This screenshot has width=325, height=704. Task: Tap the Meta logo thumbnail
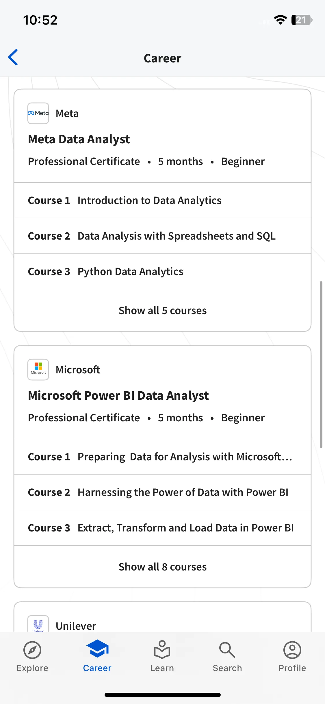coord(38,113)
